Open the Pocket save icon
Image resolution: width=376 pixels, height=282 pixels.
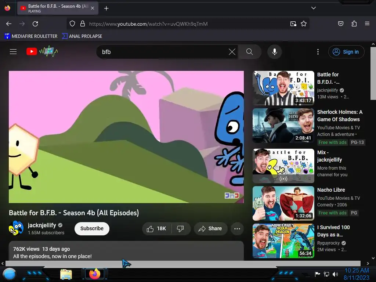pos(340,24)
